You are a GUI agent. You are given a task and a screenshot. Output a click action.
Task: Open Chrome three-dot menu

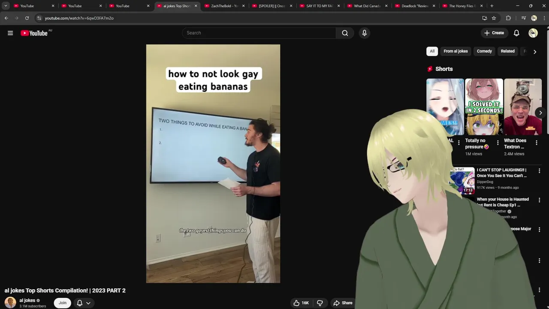click(x=543, y=18)
